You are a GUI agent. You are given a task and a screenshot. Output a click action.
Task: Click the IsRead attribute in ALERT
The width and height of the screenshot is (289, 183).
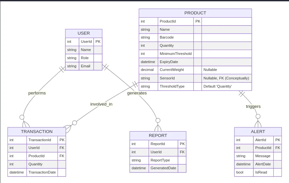pos(261,172)
